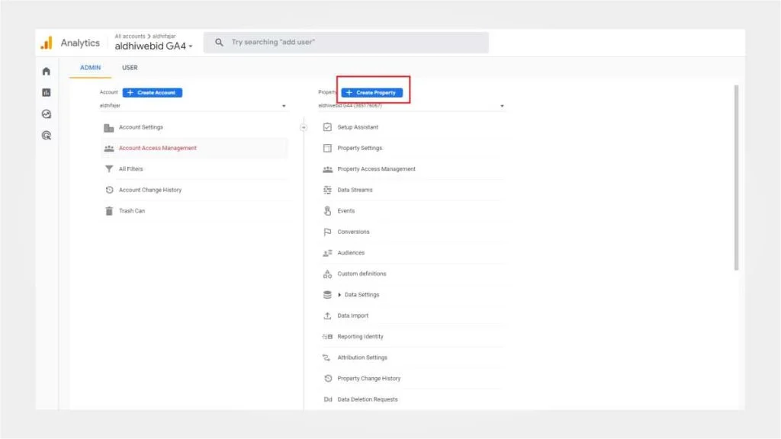The image size is (781, 439).
Task: Click the vertical scrollbar on the right
Action: [x=736, y=178]
